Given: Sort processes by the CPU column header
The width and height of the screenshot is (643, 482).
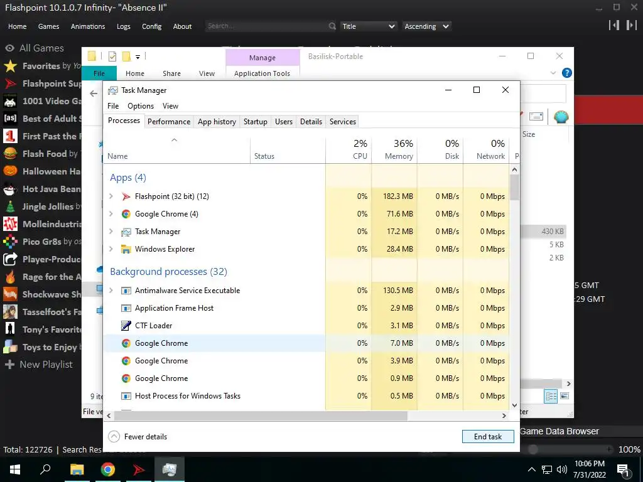Looking at the screenshot, I should coord(349,150).
